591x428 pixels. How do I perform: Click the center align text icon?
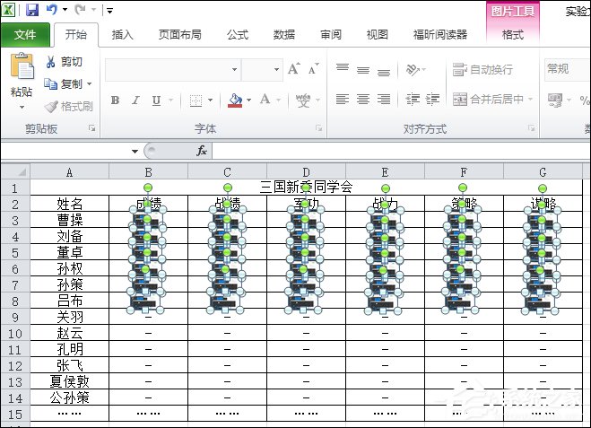[x=362, y=100]
